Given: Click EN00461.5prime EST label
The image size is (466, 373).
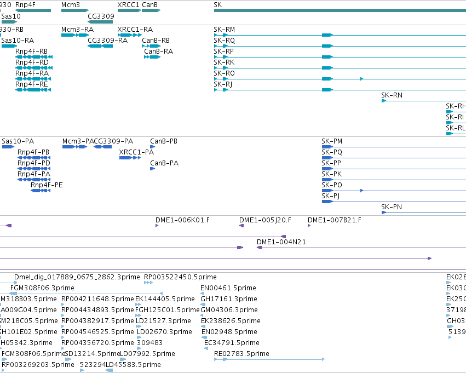Looking at the screenshot, I should click(x=228, y=288).
